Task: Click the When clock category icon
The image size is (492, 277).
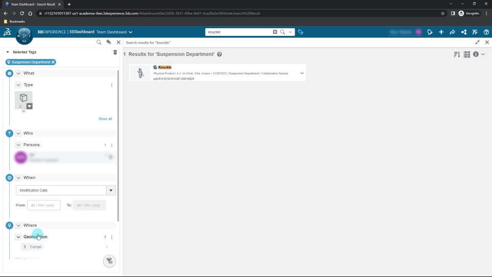Action: click(x=9, y=177)
